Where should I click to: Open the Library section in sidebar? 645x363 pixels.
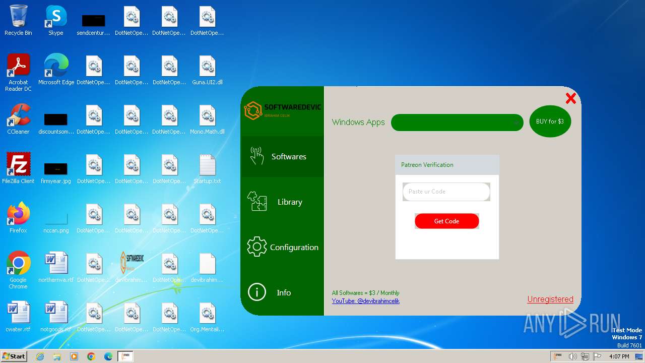(282, 202)
